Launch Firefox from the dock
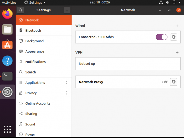This screenshot has width=184, height=138. tap(7, 14)
